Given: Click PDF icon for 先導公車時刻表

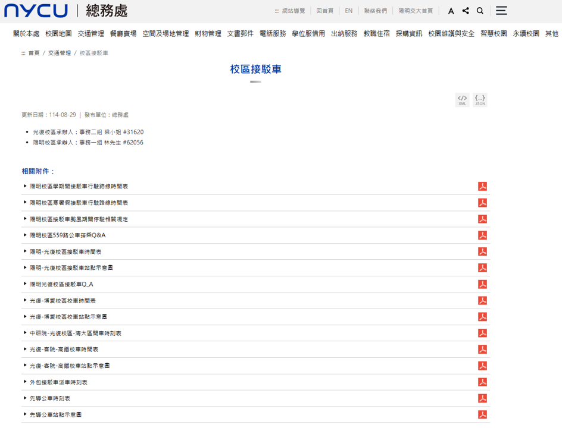Looking at the screenshot, I should pos(483,398).
